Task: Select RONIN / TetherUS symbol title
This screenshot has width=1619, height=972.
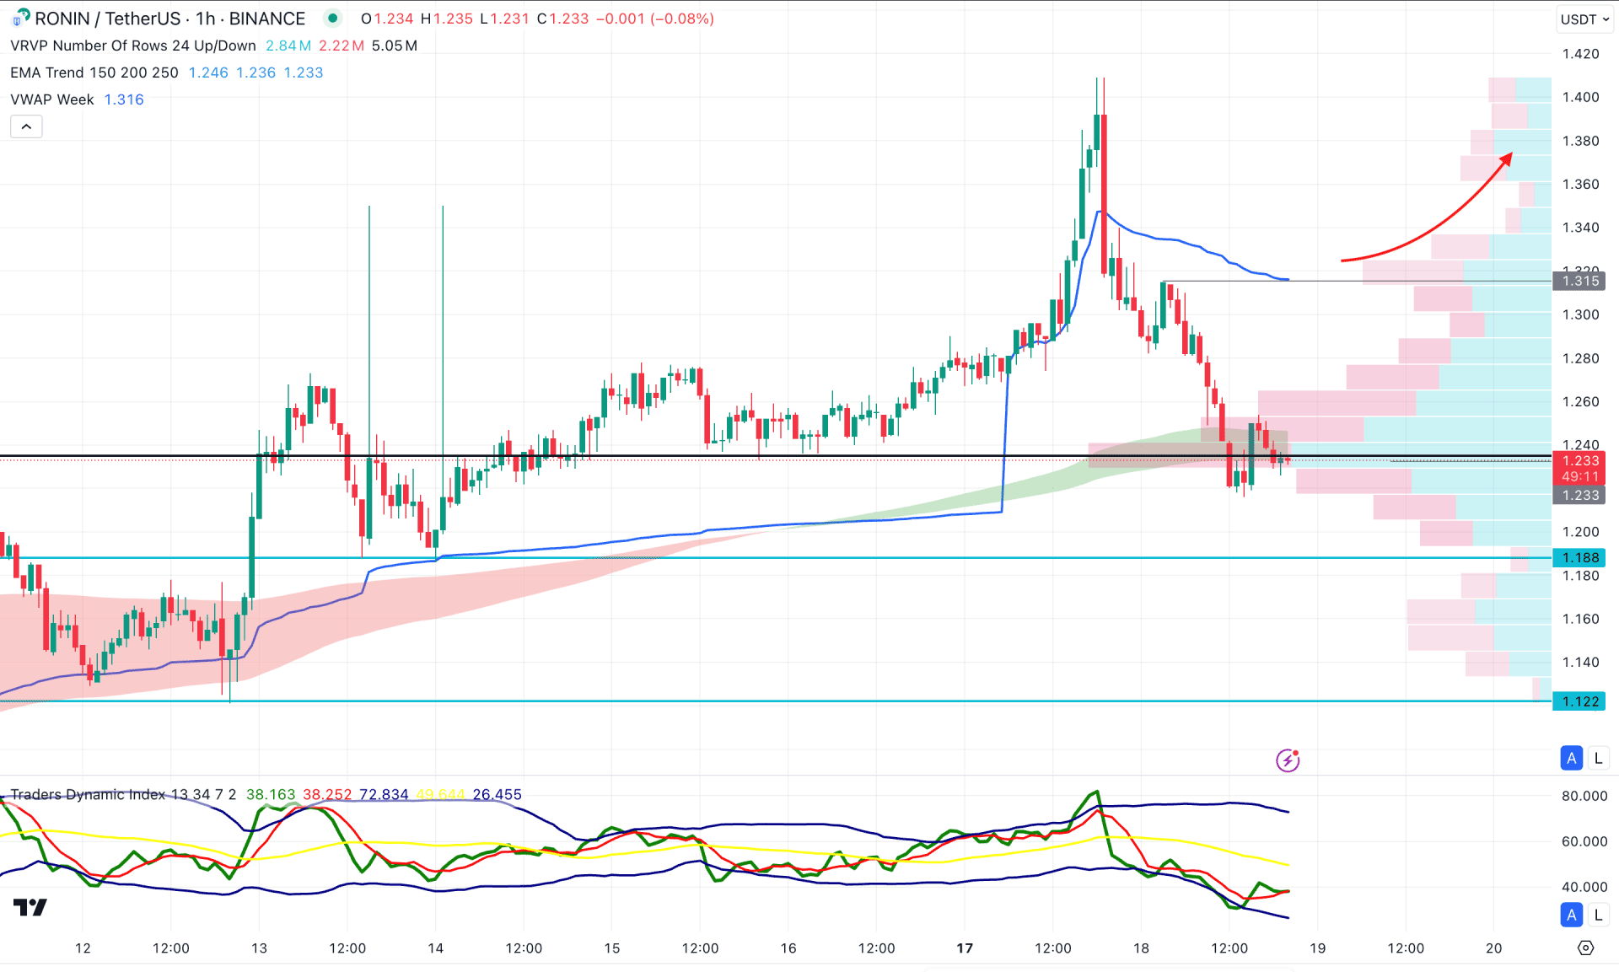Action: point(169,19)
